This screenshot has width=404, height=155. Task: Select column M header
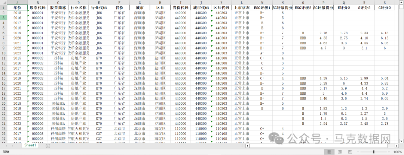(262, 2)
